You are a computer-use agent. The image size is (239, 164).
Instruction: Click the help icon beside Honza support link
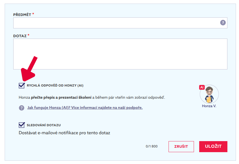pyautogui.click(x=22, y=108)
